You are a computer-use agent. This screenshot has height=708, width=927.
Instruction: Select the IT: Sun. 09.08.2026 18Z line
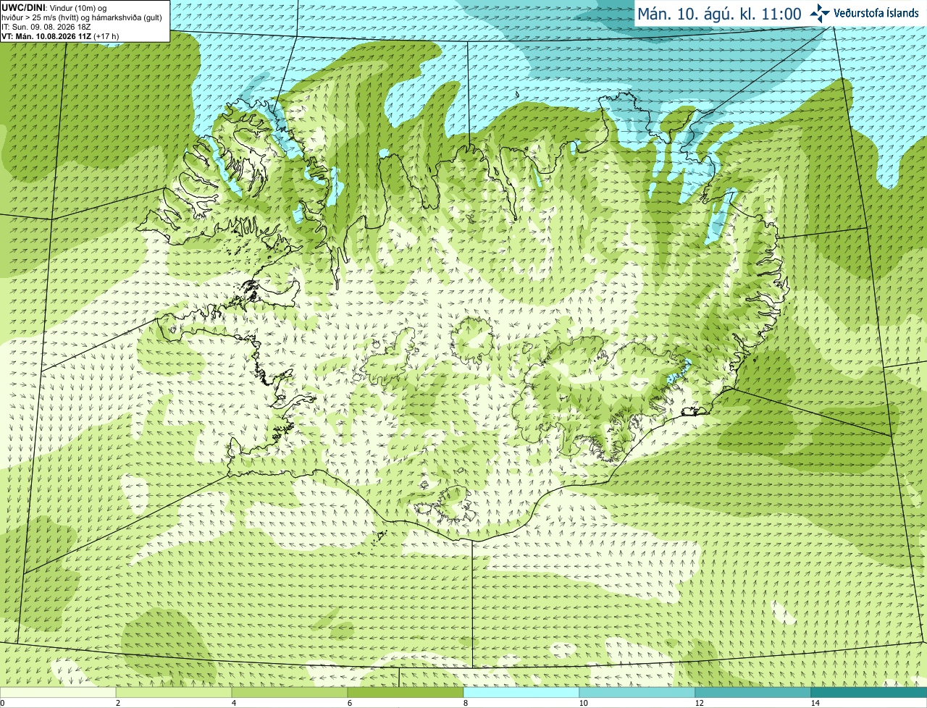point(46,27)
